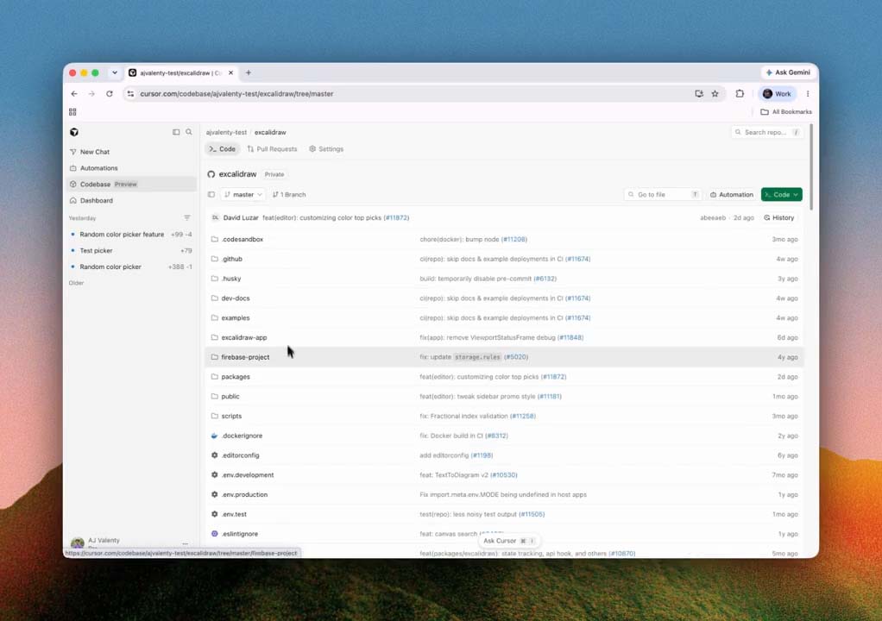Screen dimensions: 882x621
Task: Click the browser forward arrow
Action: [91, 94]
